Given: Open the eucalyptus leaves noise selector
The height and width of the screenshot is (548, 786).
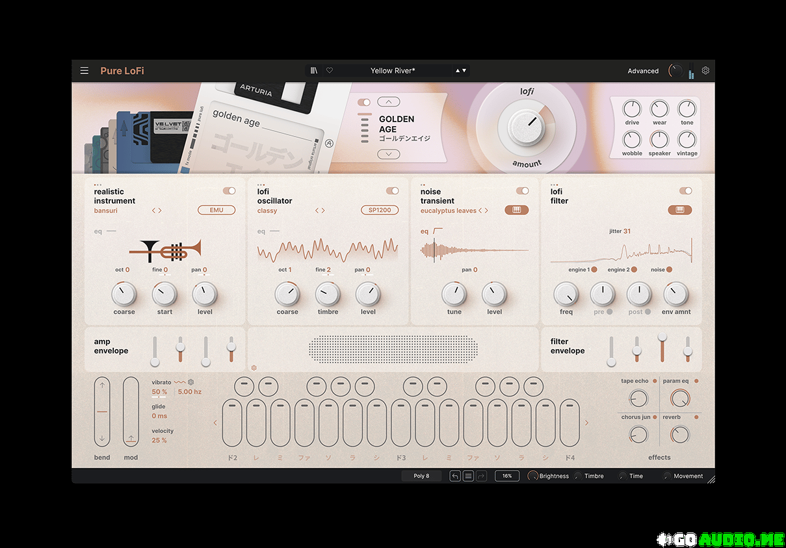Looking at the screenshot, I should tap(449, 211).
